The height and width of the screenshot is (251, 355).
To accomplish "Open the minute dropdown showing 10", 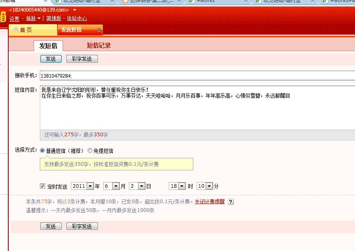I will (209, 186).
